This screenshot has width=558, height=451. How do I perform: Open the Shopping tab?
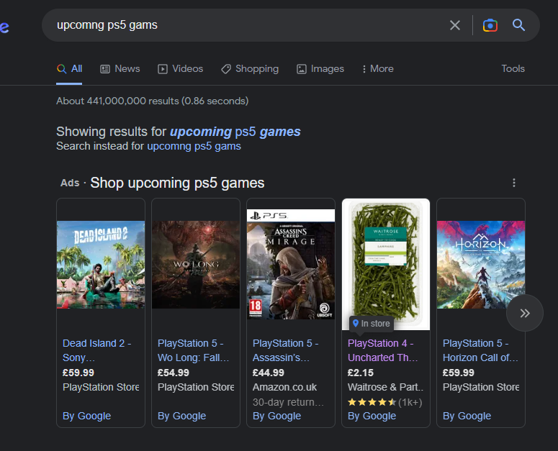click(250, 68)
